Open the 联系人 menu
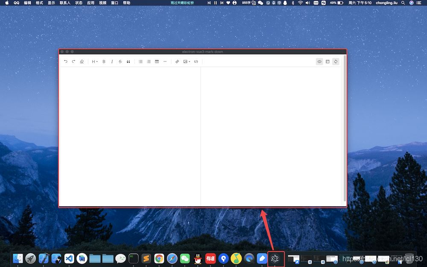Viewport: 427px width, 267px height. coord(65,3)
